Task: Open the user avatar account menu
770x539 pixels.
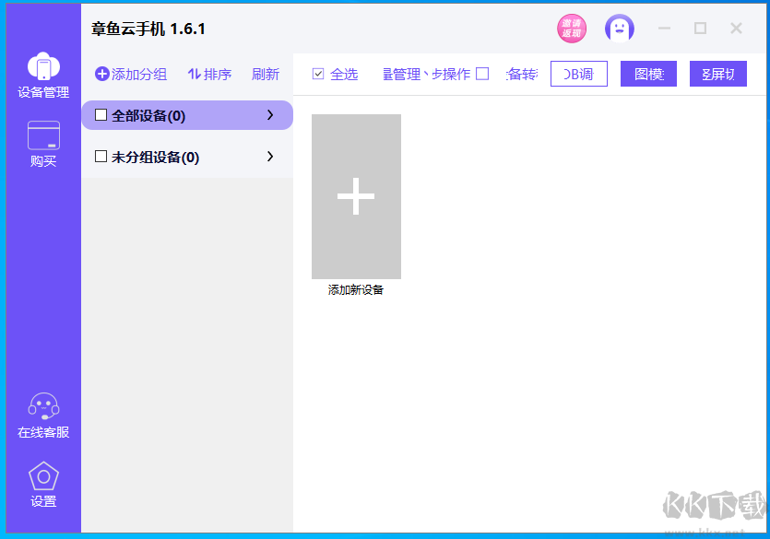Action: (619, 29)
